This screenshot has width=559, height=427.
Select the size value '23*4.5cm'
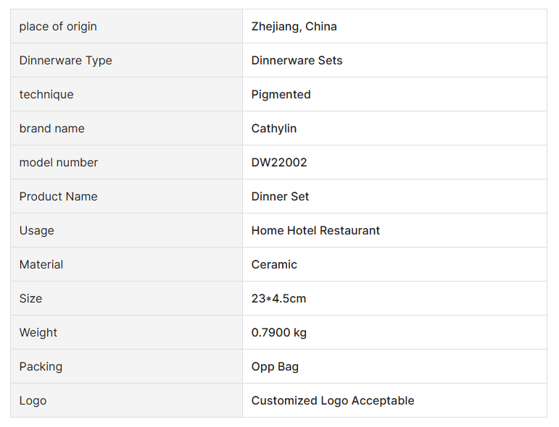pyautogui.click(x=279, y=299)
